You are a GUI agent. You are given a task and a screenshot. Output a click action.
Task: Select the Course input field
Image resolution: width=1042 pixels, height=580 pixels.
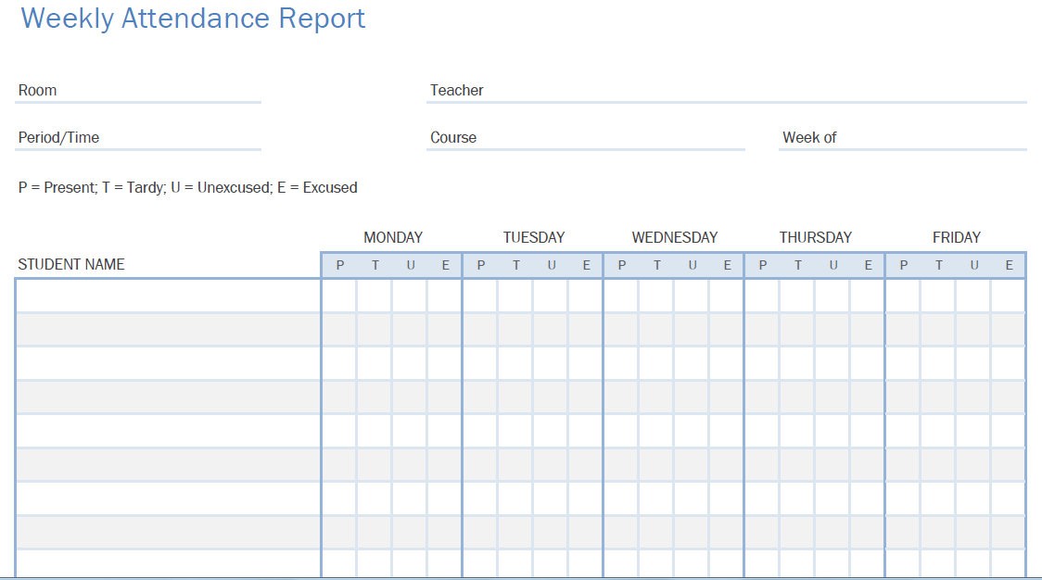tap(586, 137)
